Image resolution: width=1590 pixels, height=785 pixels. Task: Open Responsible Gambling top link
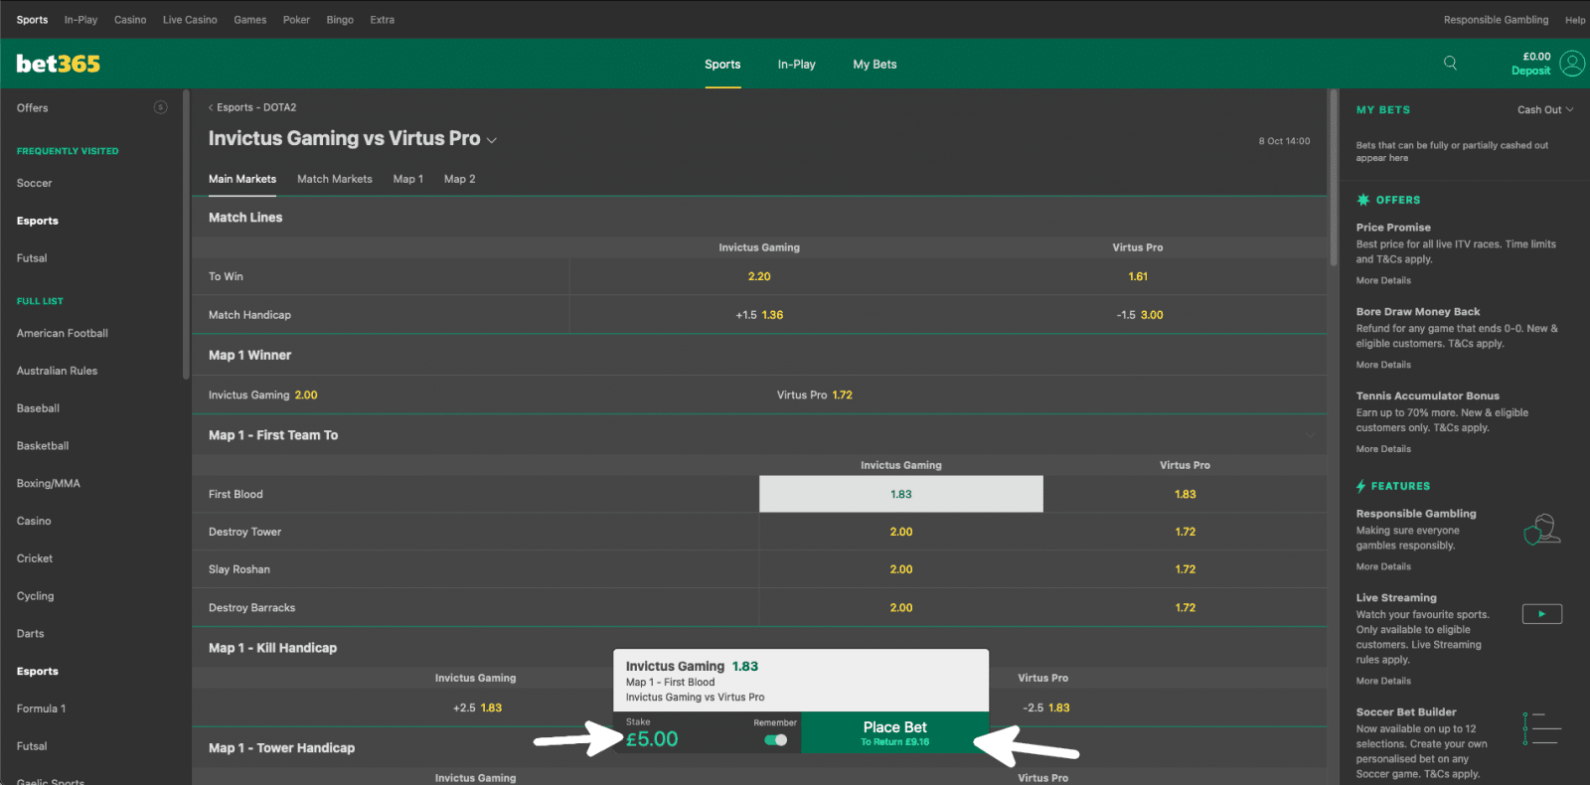click(1496, 20)
